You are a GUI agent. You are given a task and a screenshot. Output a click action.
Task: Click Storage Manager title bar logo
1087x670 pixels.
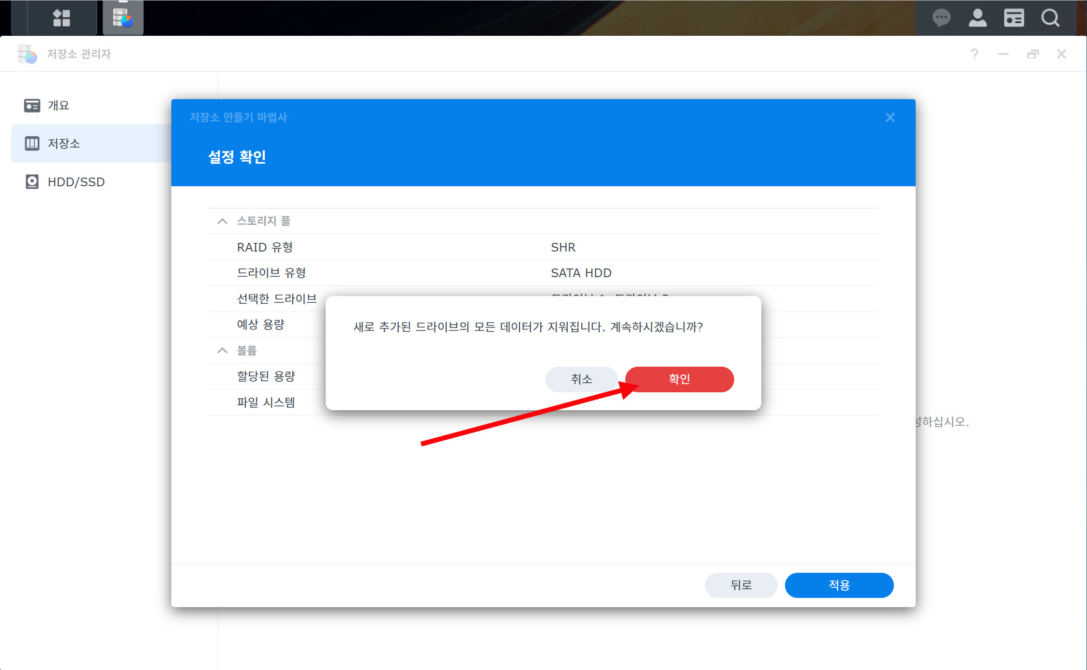pos(27,54)
